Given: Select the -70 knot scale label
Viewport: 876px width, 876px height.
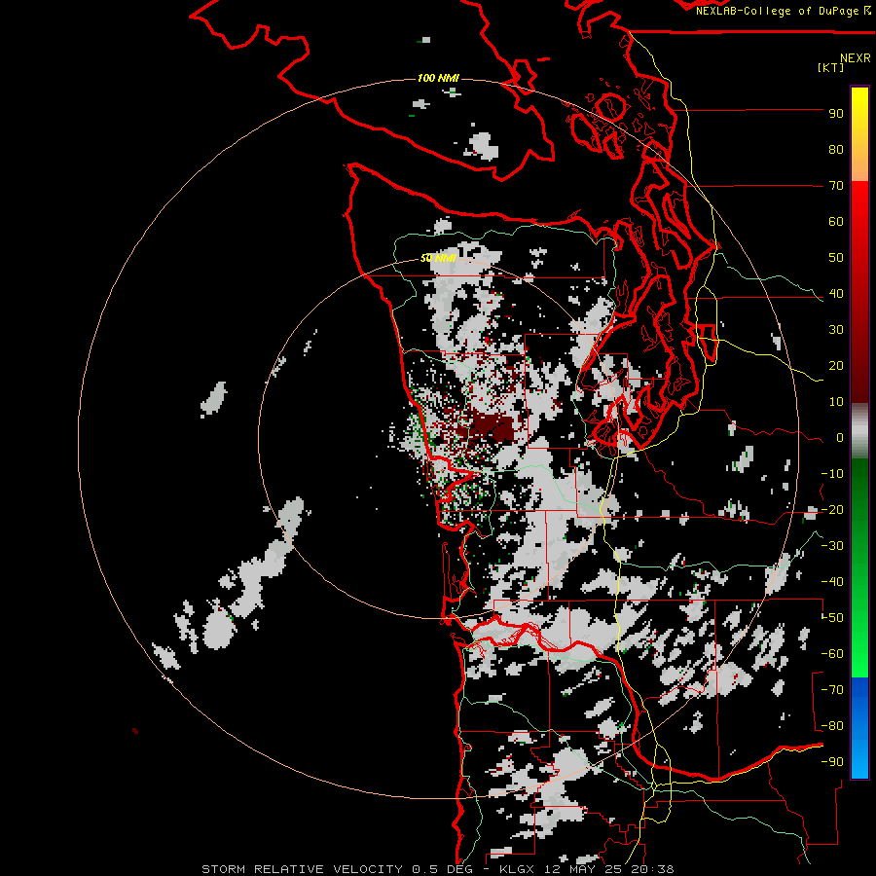Looking at the screenshot, I should [832, 690].
